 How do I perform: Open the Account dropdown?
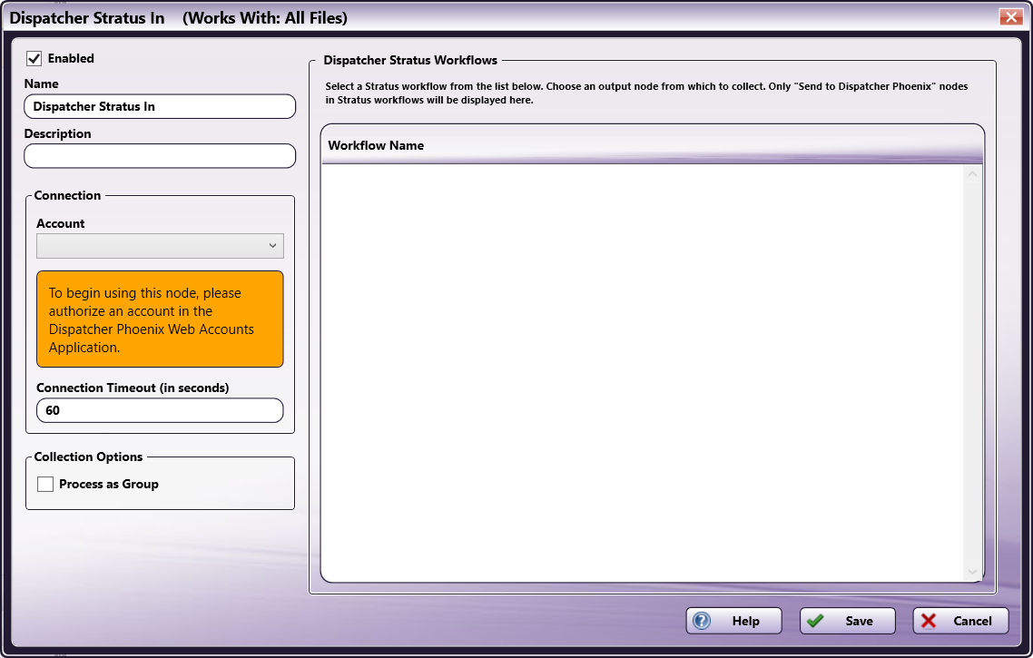[160, 246]
